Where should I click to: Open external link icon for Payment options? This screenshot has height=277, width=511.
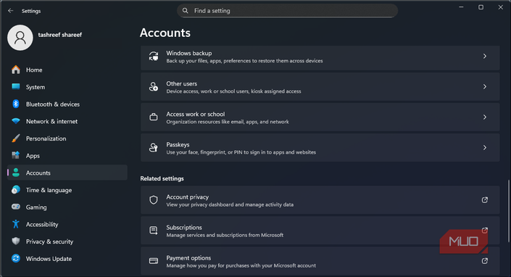(485, 261)
